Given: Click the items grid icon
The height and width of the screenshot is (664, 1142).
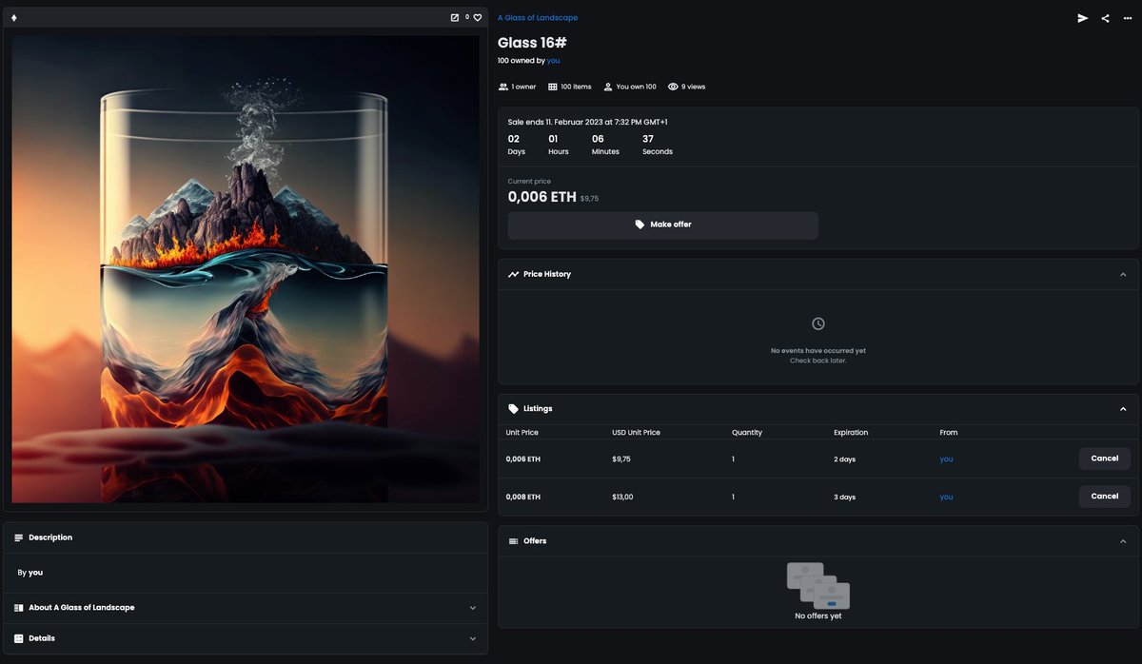Looking at the screenshot, I should click(x=553, y=87).
